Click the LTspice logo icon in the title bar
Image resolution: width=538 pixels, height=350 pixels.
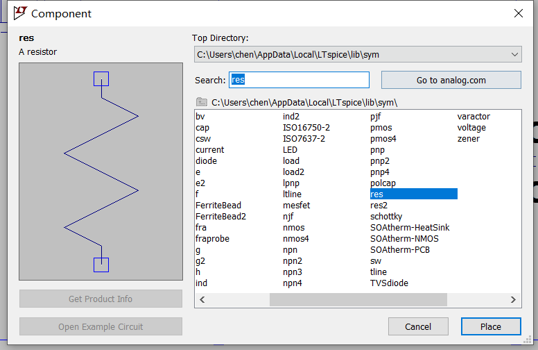pos(20,13)
